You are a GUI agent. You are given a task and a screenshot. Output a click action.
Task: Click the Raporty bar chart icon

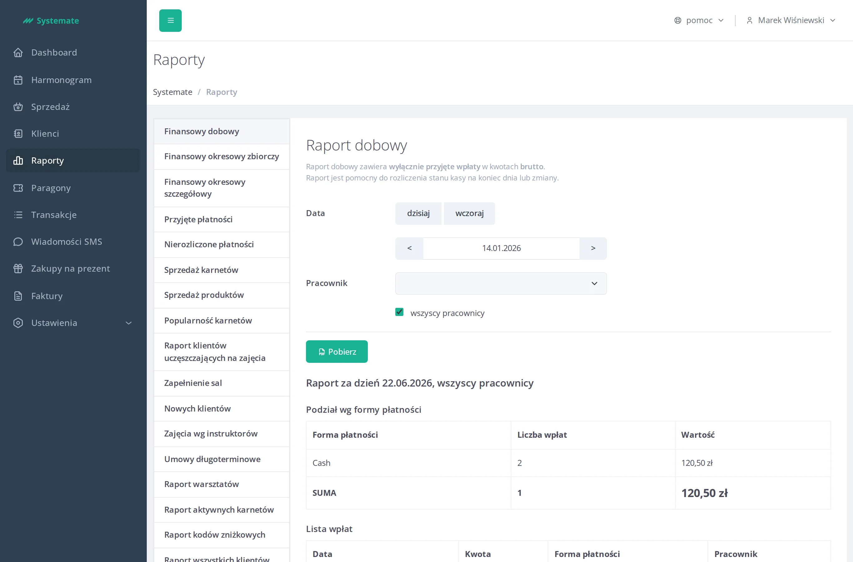(18, 160)
